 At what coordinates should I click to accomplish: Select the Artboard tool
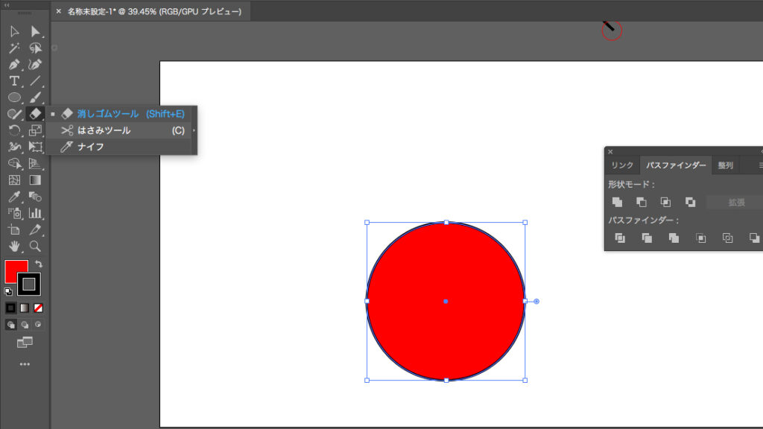tap(14, 229)
